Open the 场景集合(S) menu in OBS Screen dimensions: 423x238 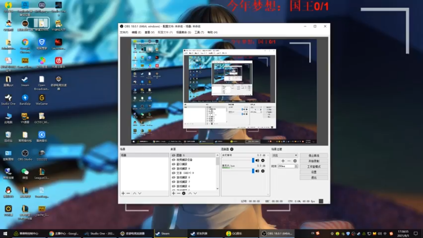click(x=183, y=32)
